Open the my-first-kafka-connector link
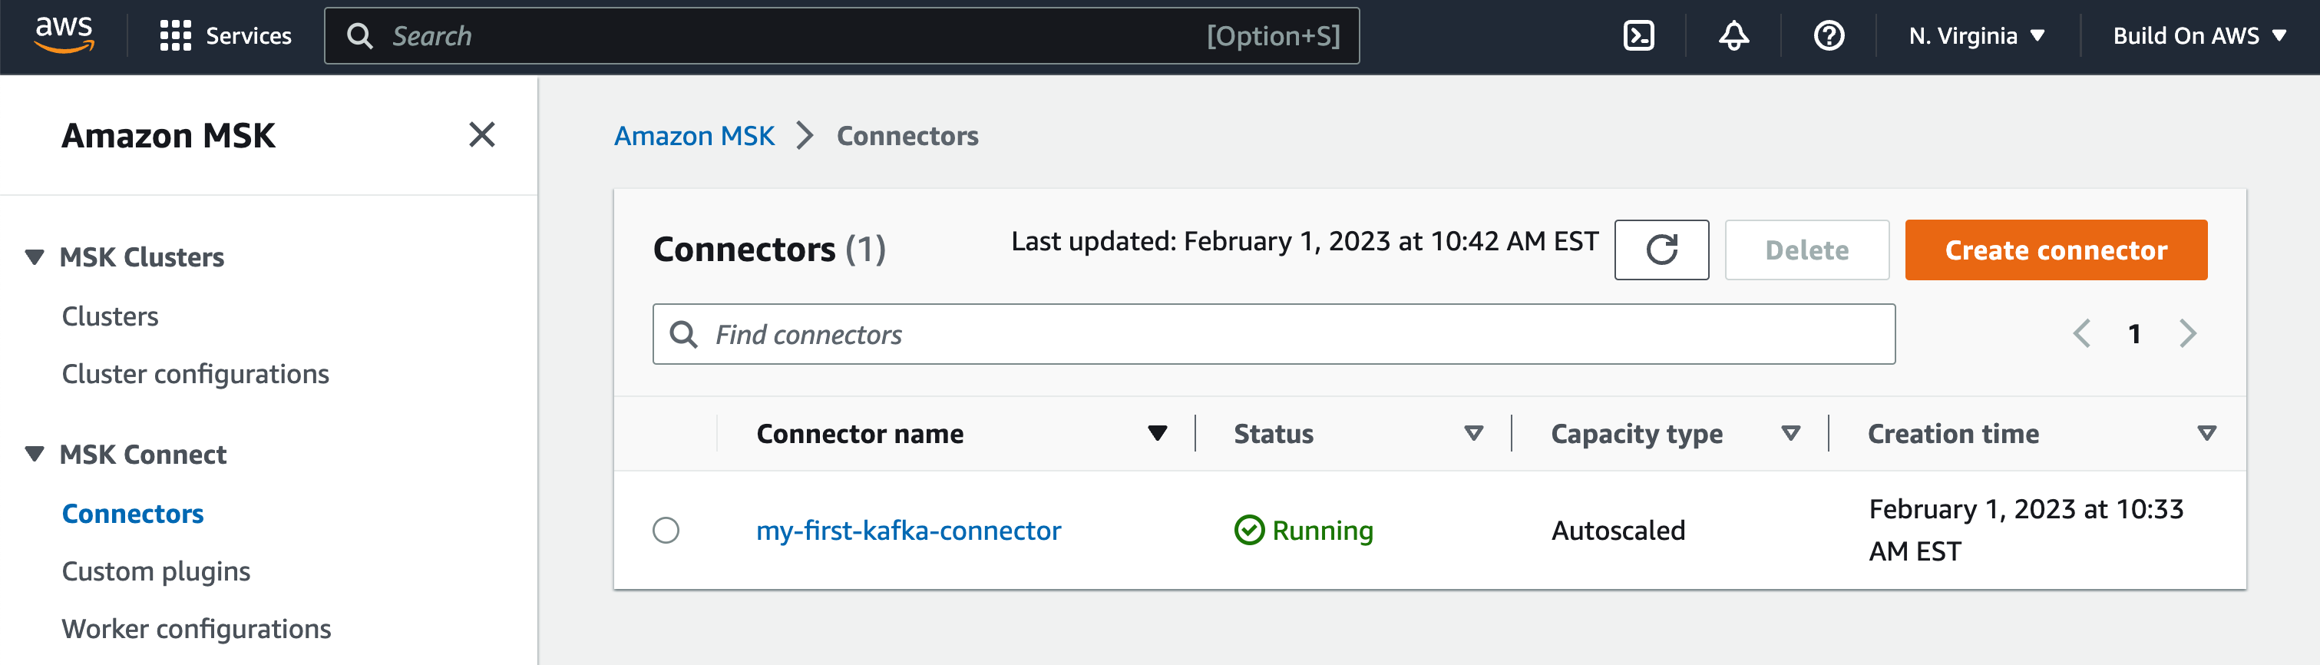Screen dimensions: 2320x665 click(908, 530)
